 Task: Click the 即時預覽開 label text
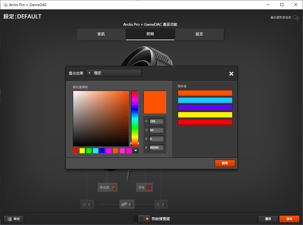coord(161,219)
